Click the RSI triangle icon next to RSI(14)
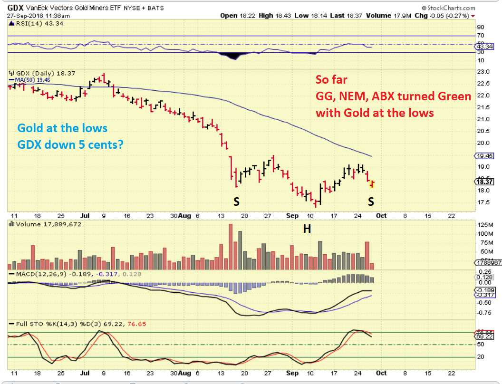Viewport: 502px width, 384px height. tap(11, 23)
